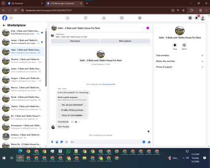Click the back arrow beside Marketplace

point(4,25)
